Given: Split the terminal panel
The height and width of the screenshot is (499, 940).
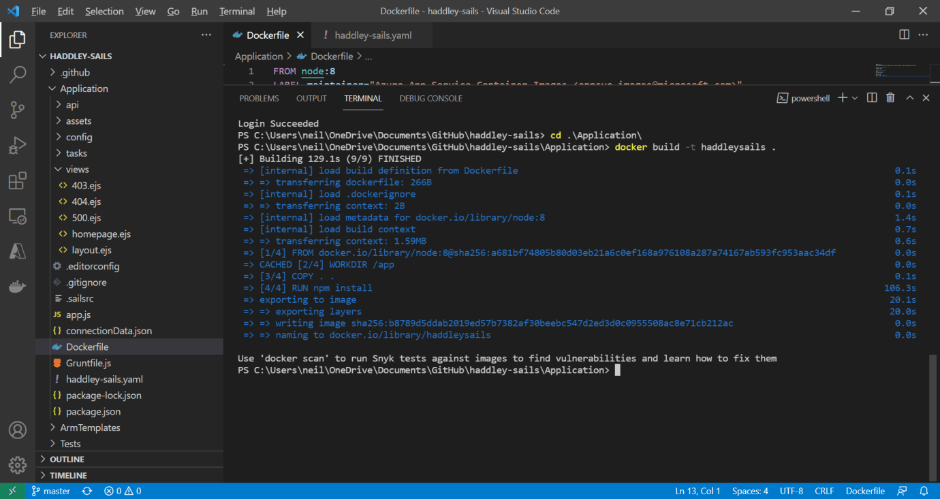Looking at the screenshot, I should [x=872, y=98].
